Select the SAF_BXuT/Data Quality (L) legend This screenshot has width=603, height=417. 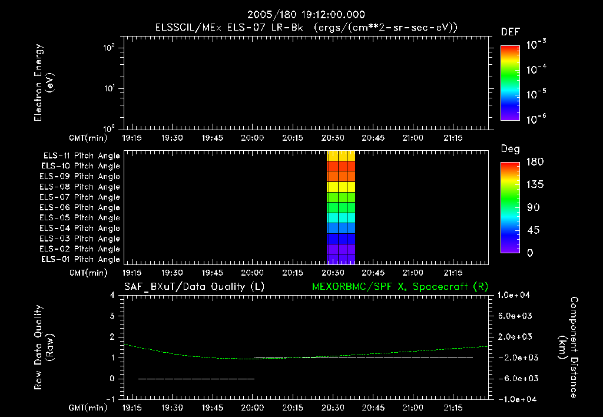coord(194,287)
